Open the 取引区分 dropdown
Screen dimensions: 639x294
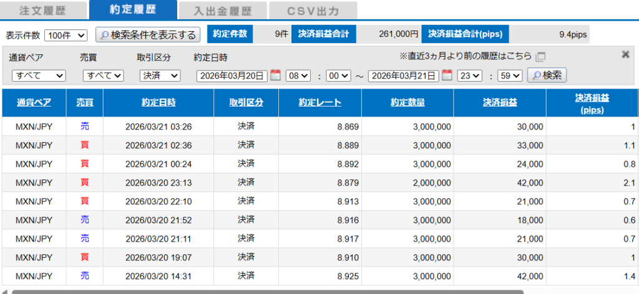[159, 76]
